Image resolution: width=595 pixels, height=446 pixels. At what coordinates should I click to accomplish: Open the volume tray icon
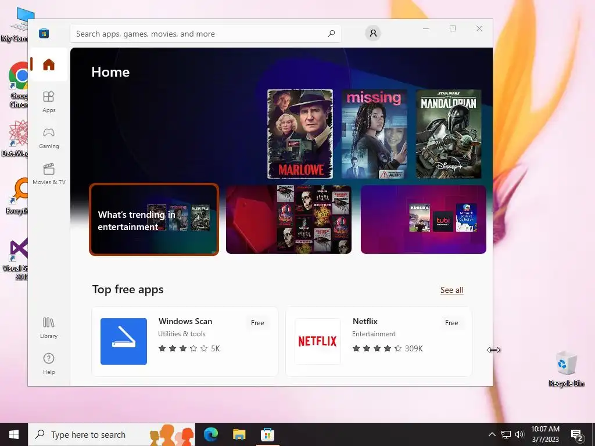(519, 434)
